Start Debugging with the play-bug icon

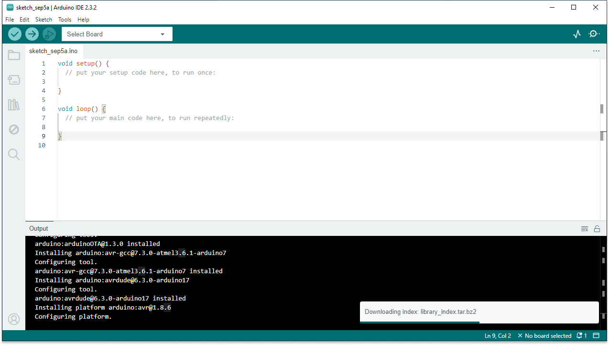pyautogui.click(x=49, y=34)
